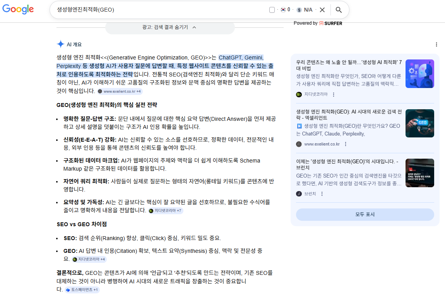This screenshot has height=298, width=445.
Task: Open the three-dot menu beside 브런치
Action: pyautogui.click(x=322, y=194)
